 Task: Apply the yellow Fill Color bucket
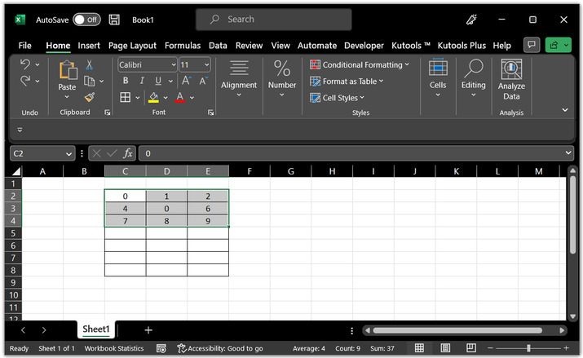click(x=153, y=97)
